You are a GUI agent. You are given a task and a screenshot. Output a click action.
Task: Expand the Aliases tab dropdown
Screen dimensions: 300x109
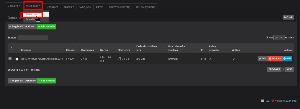(69, 7)
